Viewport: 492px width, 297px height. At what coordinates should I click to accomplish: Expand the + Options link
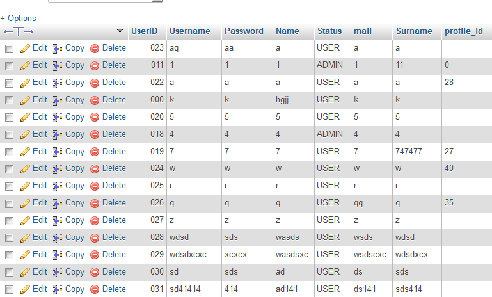pos(19,19)
